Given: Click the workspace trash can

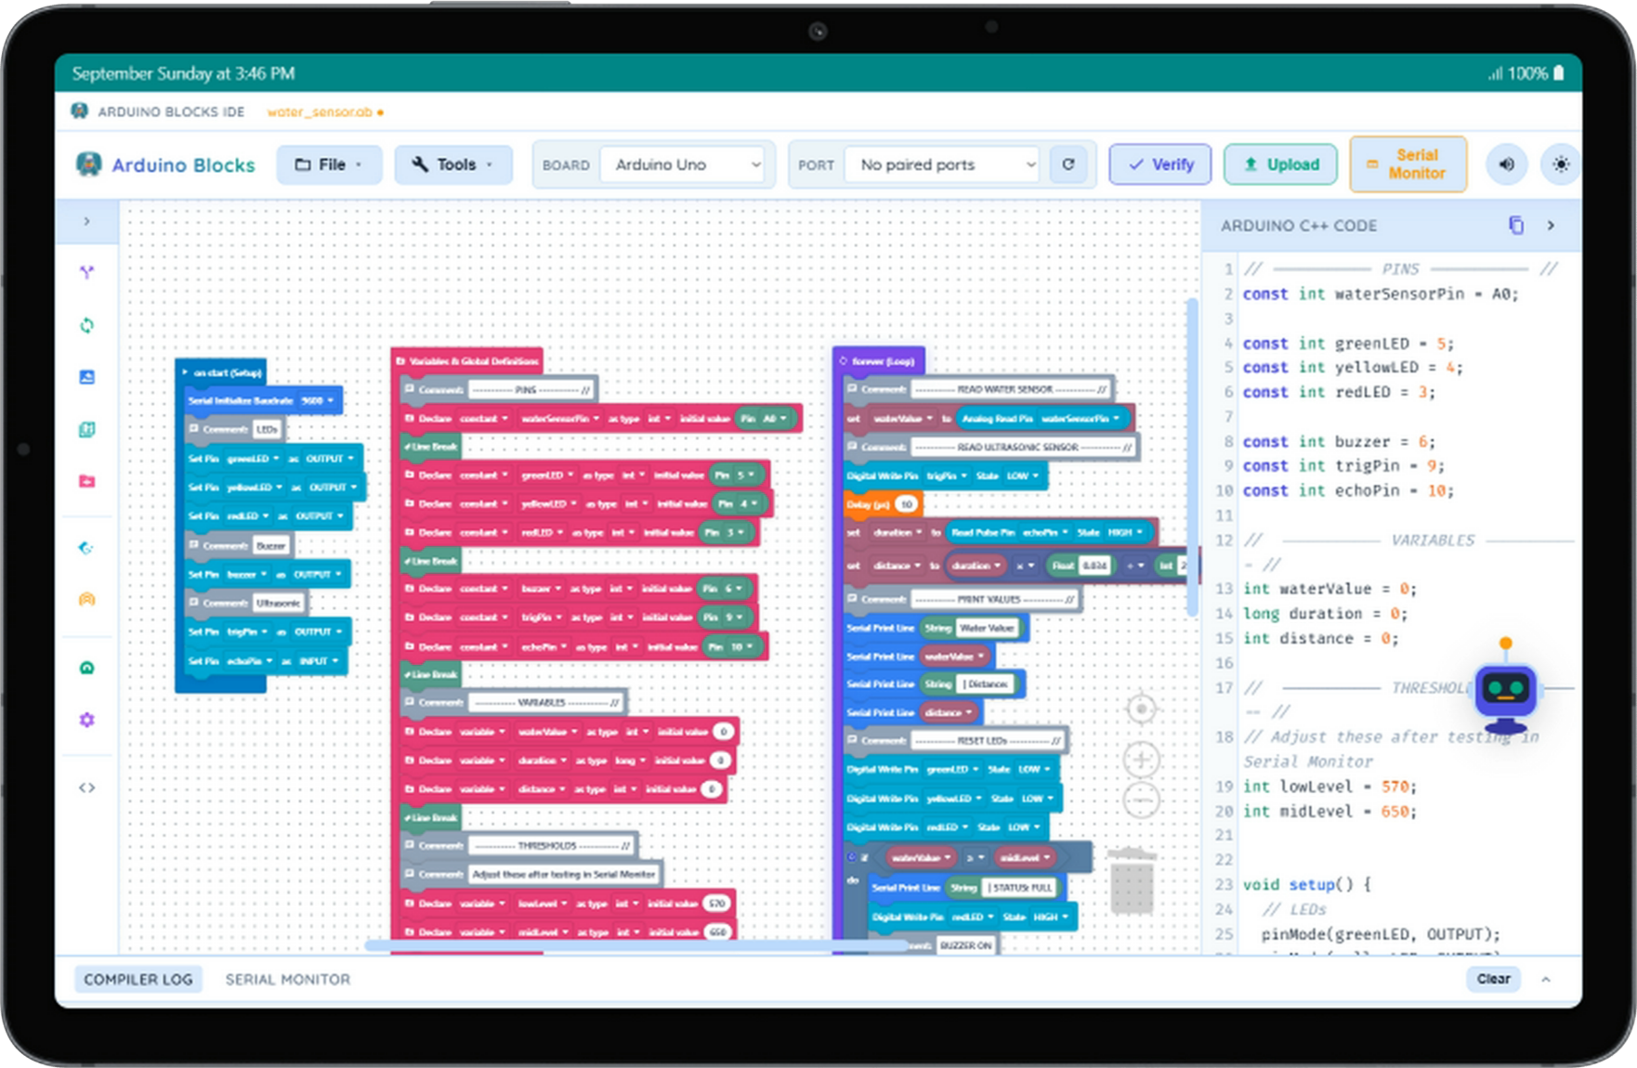Looking at the screenshot, I should coord(1132,879).
